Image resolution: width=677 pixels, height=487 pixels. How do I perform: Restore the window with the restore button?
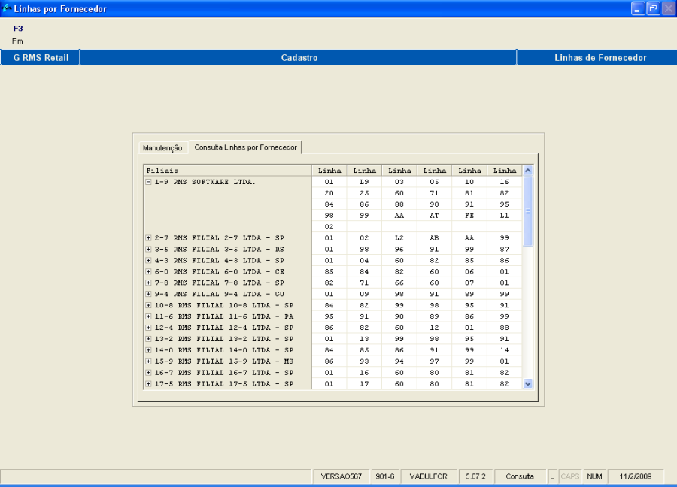pyautogui.click(x=653, y=8)
